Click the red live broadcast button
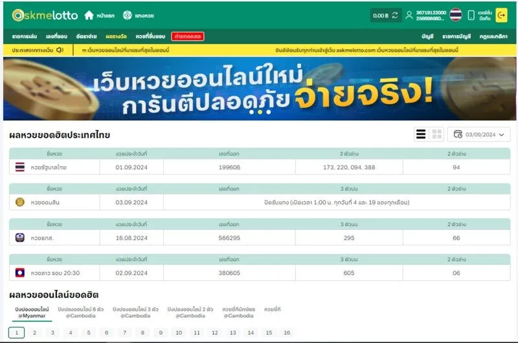Viewport: 518px width, 343px height. pos(188,36)
